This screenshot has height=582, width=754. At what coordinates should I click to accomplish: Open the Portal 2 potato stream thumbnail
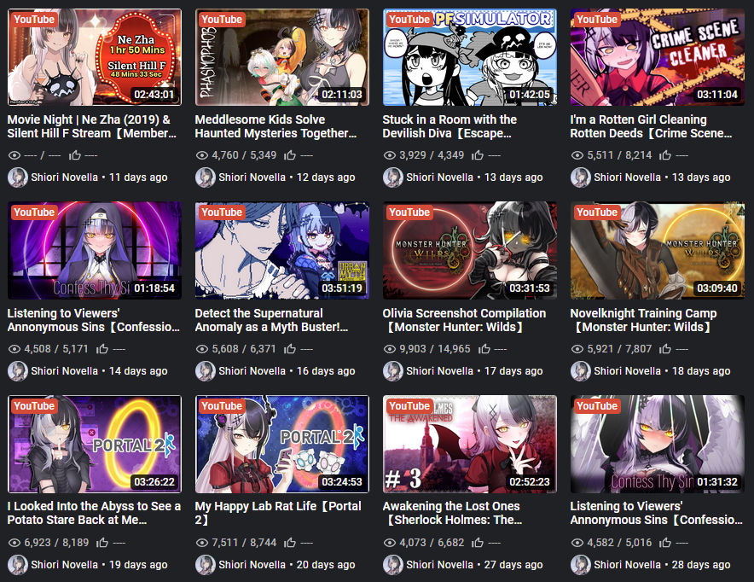(x=95, y=444)
